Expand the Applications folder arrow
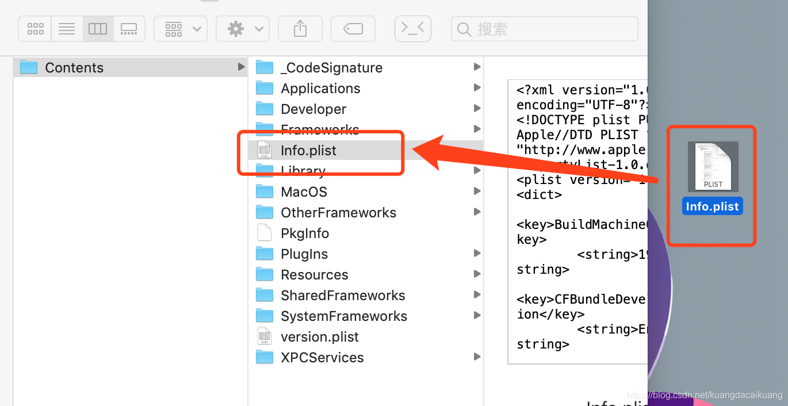The image size is (788, 406). point(477,87)
